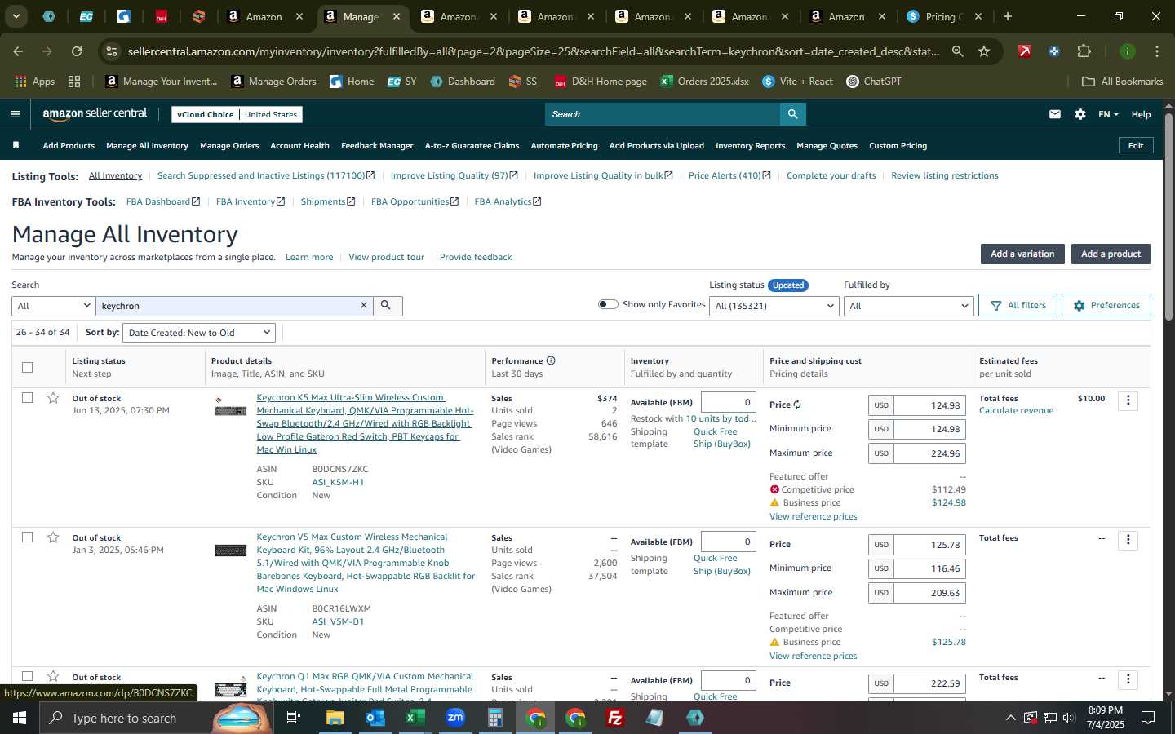Open Zoom from the Windows taskbar
This screenshot has width=1175, height=734.
click(x=455, y=718)
